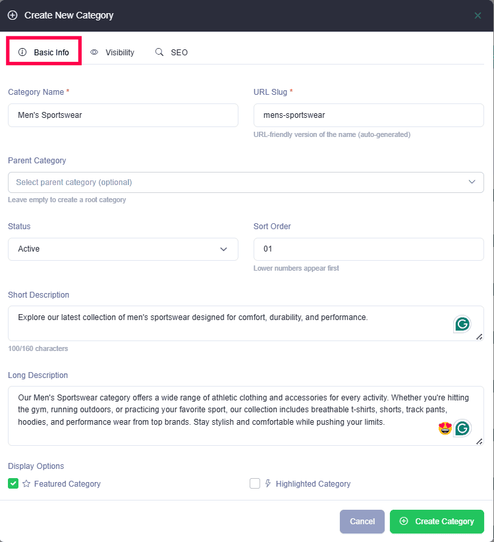Viewport: 494px width, 542px height.
Task: Click the Grammarly icon in Short Description
Action: pos(462,324)
